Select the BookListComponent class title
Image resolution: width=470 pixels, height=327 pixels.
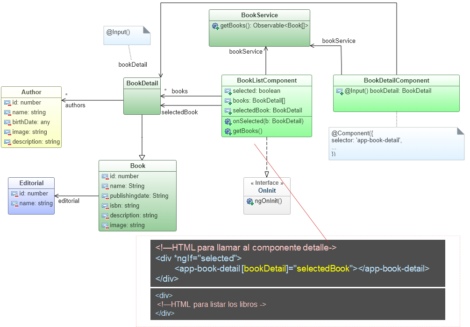[266, 80]
